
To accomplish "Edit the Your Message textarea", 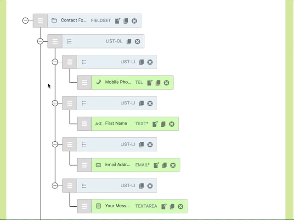I will pyautogui.click(x=164, y=206).
